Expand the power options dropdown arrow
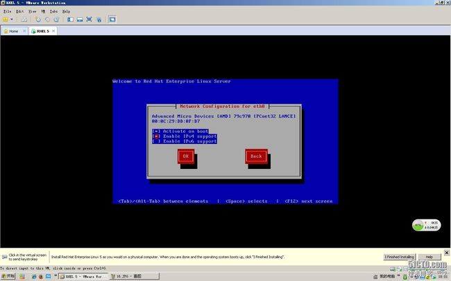This screenshot has height=281, width=451. tap(12, 19)
